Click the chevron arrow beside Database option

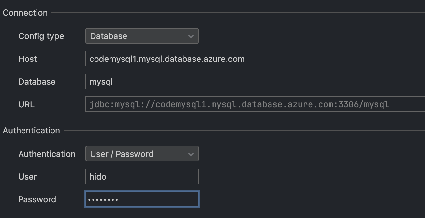(191, 36)
